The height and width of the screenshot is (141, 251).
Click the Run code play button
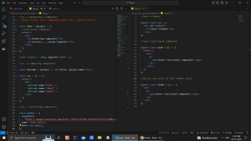[x=113, y=9]
